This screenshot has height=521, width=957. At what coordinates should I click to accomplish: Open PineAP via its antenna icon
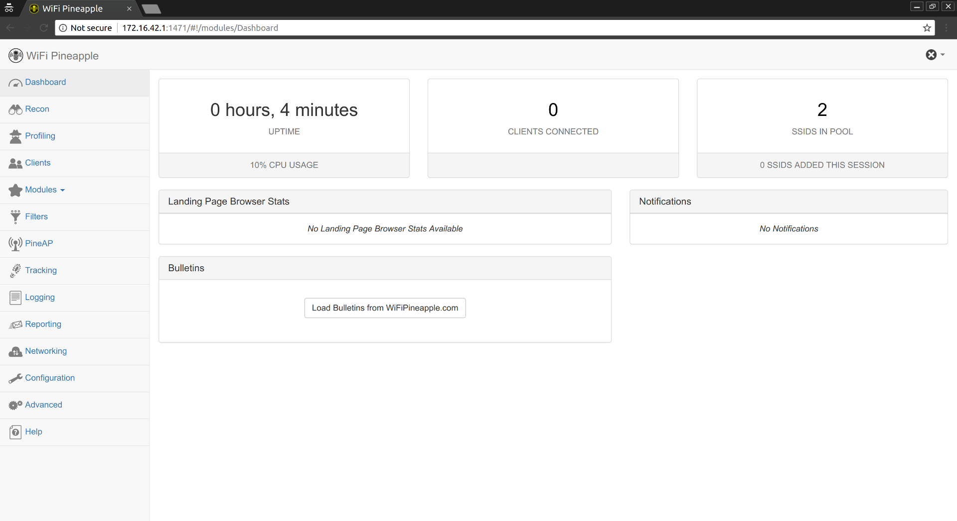15,244
